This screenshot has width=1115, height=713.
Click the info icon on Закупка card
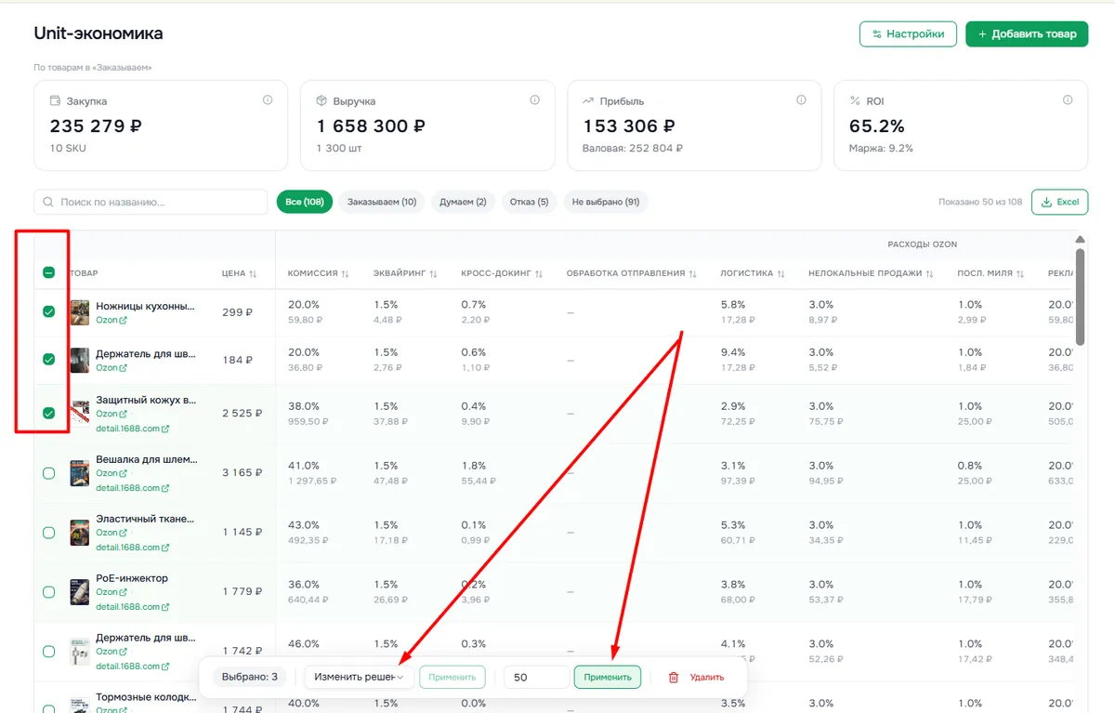click(268, 99)
